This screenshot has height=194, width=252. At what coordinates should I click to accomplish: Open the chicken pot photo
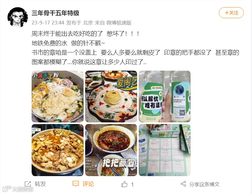click(x=58, y=150)
